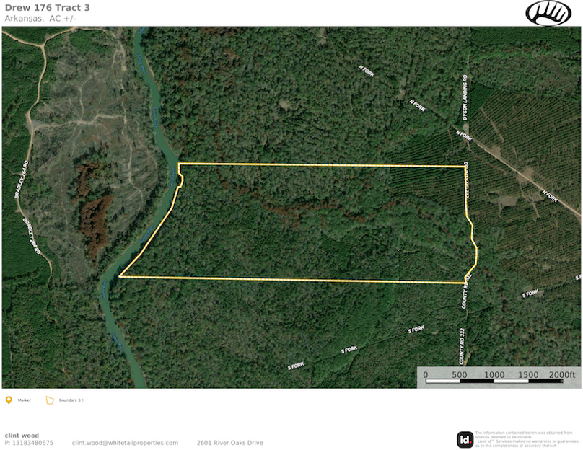Click the clint wood agent name
The image size is (583, 450).
tap(22, 436)
